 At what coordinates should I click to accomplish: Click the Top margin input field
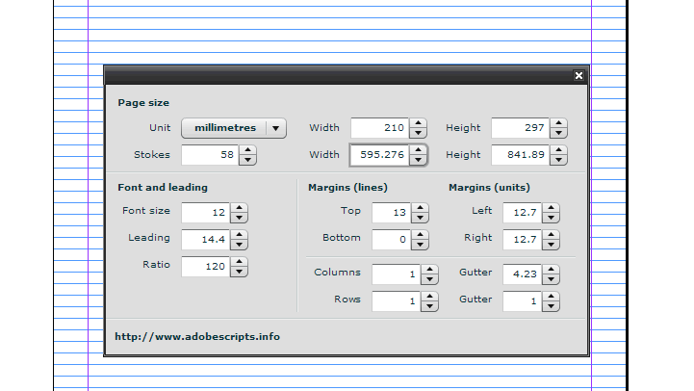391,213
